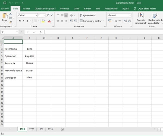The width and height of the screenshot is (163, 136).
Task: Click the Percent Style icon
Action: [116, 21]
